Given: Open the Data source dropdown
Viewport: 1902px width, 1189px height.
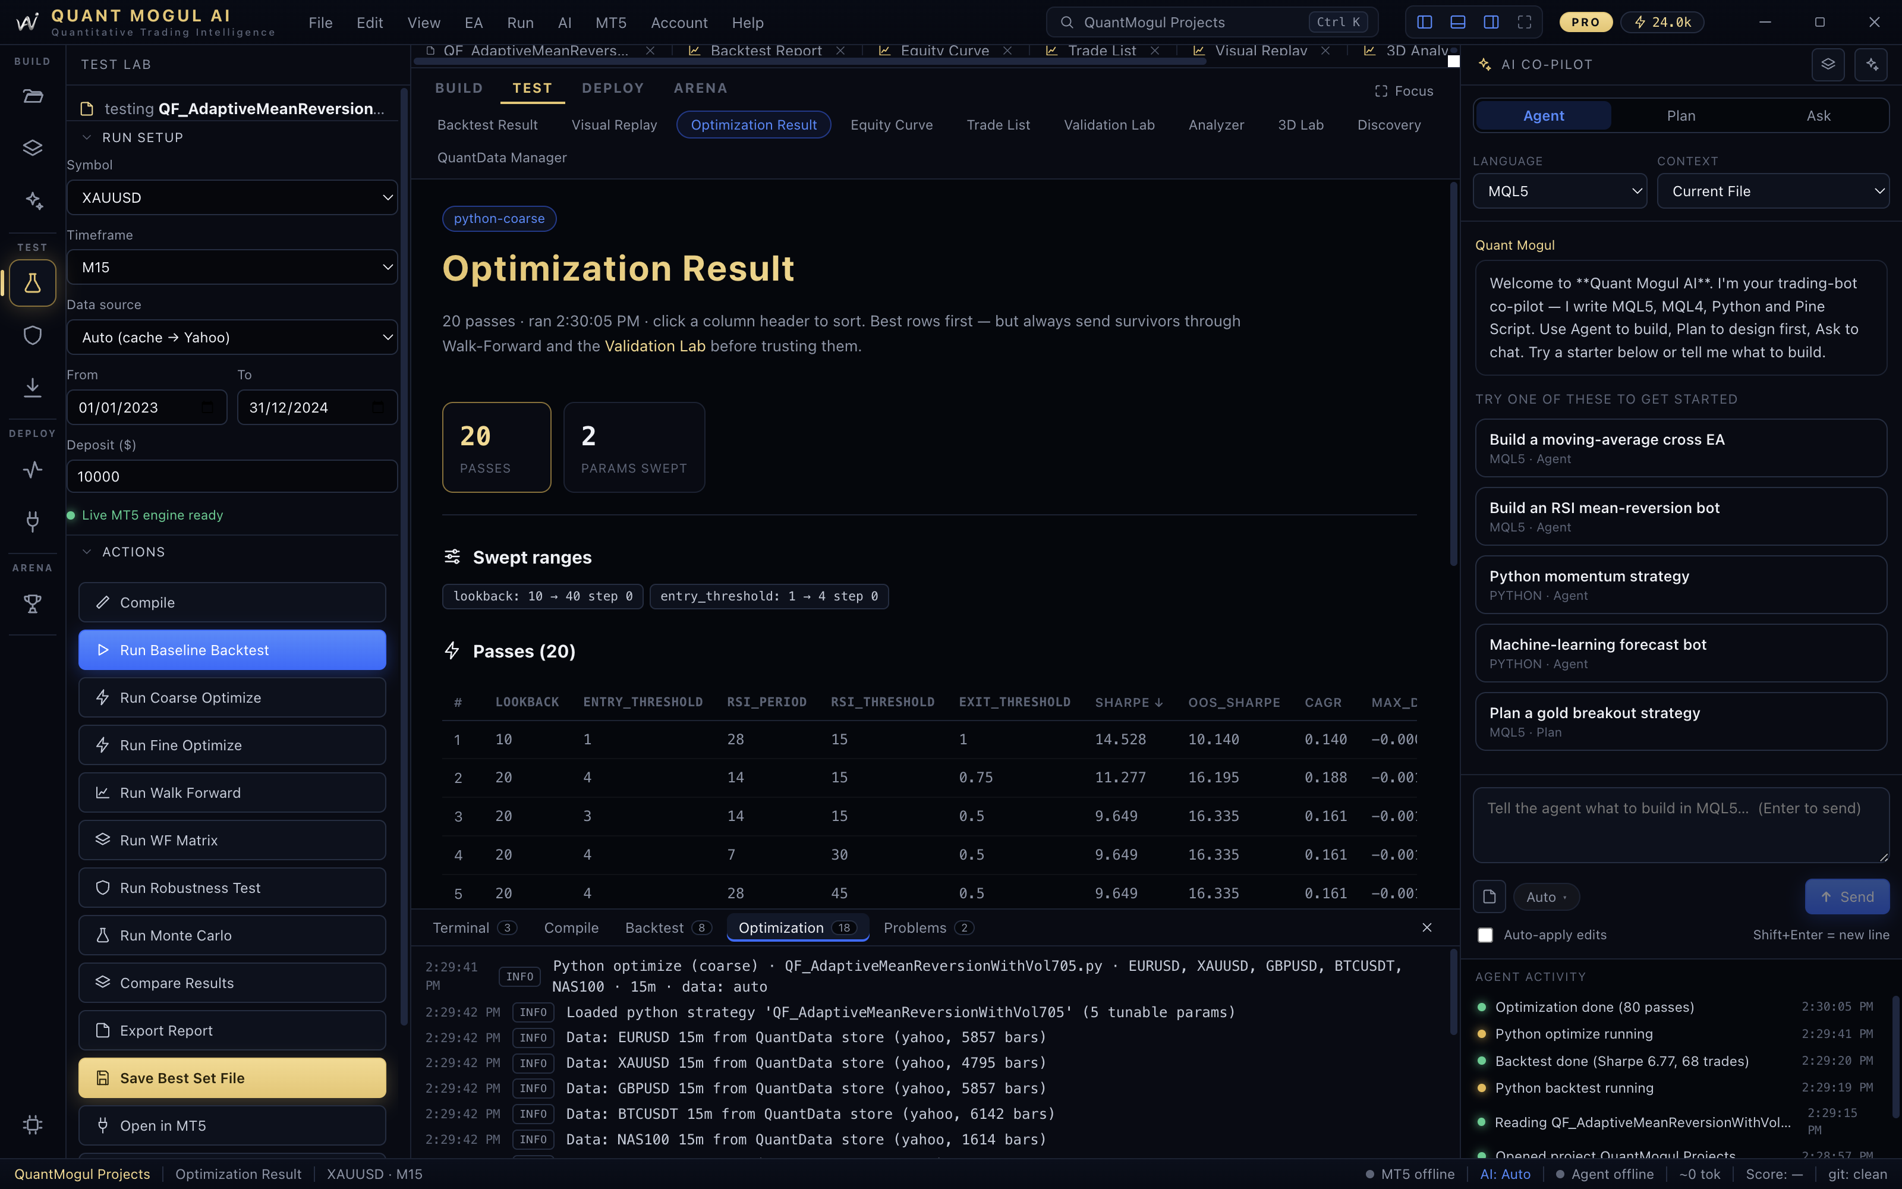Looking at the screenshot, I should coord(232,337).
